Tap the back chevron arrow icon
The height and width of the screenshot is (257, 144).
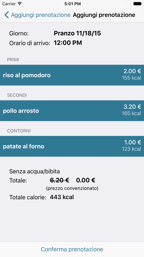point(7,15)
